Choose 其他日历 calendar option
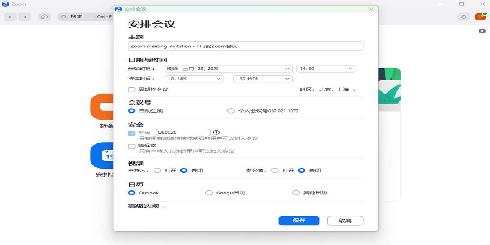 coord(296,193)
